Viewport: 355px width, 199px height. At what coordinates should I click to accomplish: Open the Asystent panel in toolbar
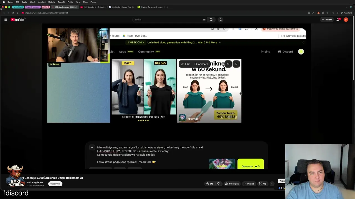click(346, 13)
